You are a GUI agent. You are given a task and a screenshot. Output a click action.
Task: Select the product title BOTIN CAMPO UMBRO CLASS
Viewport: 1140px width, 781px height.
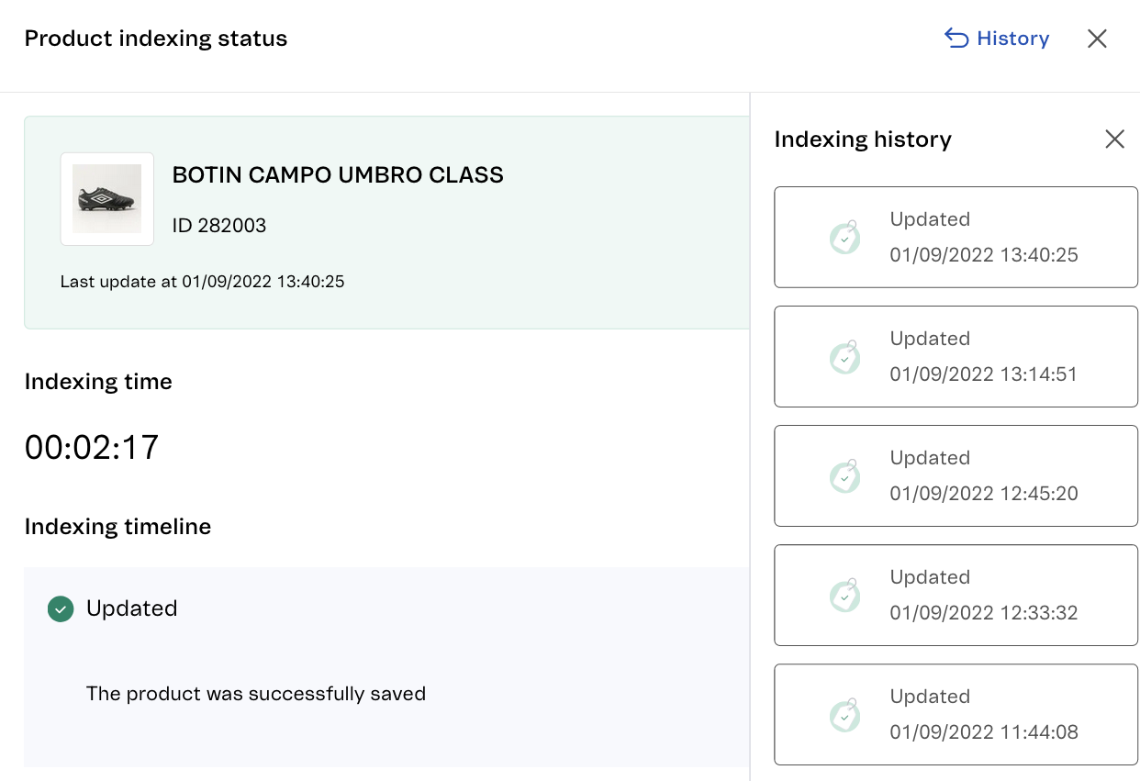click(x=338, y=174)
